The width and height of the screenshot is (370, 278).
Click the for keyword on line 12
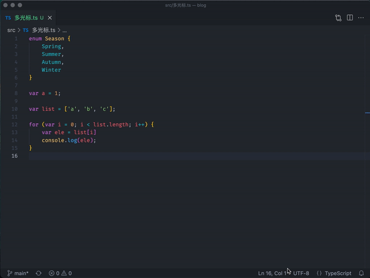(x=34, y=125)
